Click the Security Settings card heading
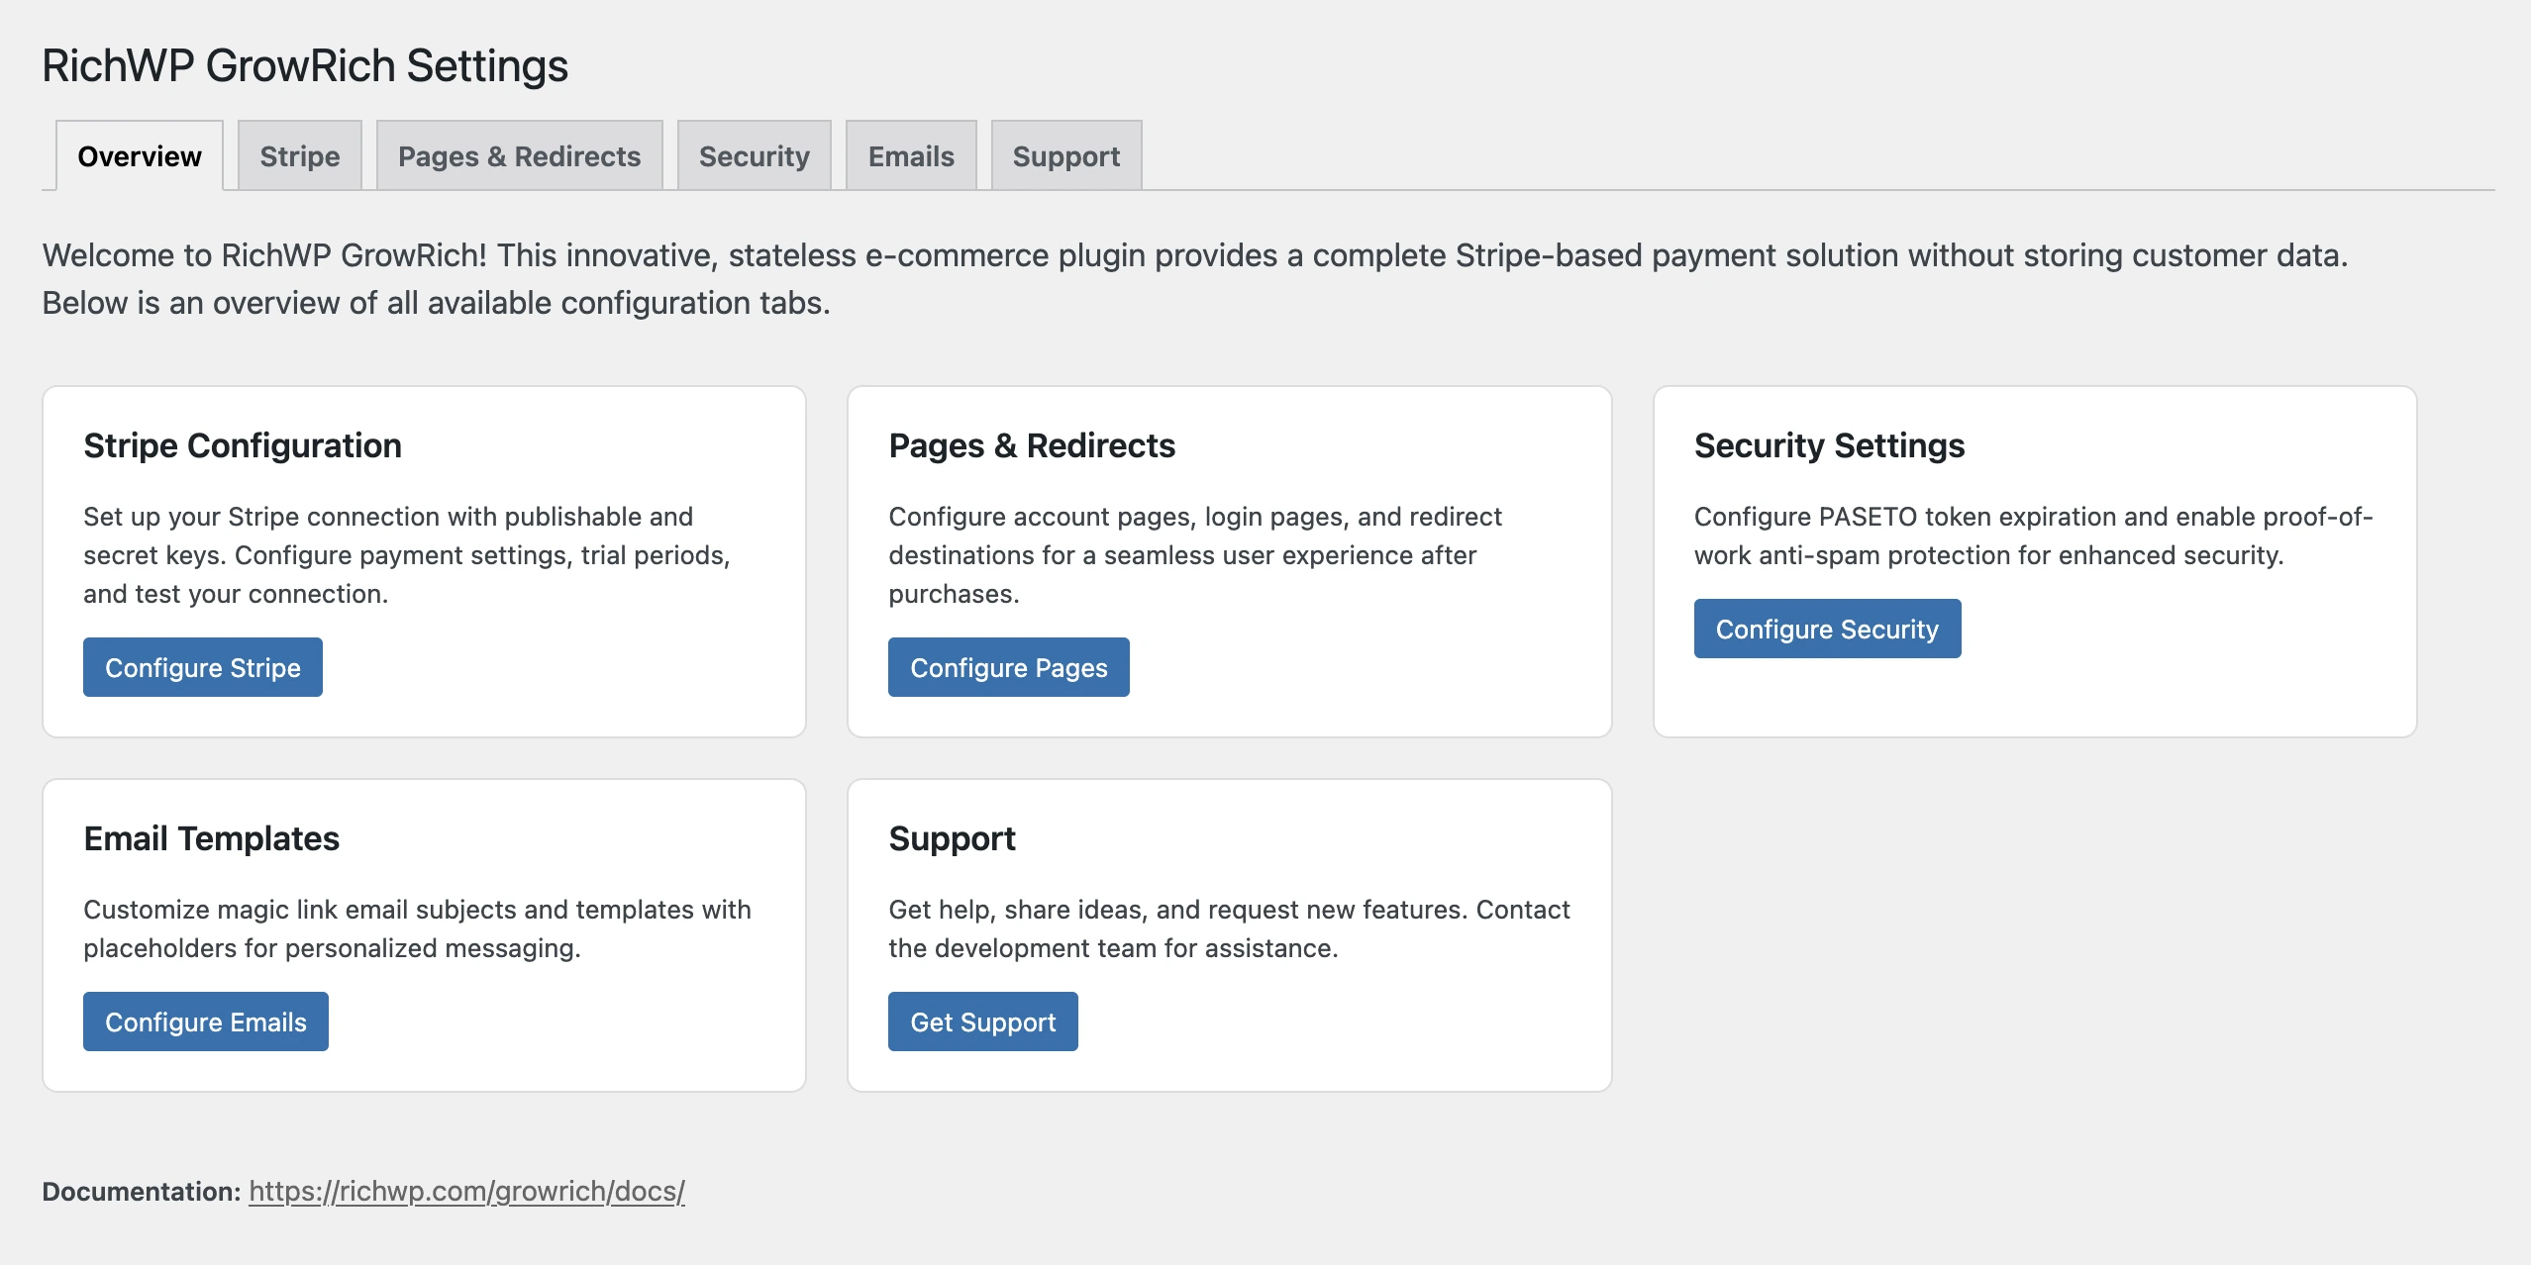The height and width of the screenshot is (1265, 2531). click(1829, 445)
